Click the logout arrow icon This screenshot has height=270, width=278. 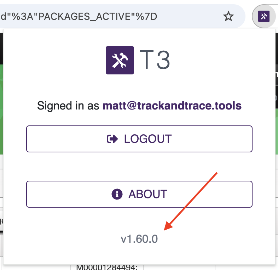pos(112,139)
